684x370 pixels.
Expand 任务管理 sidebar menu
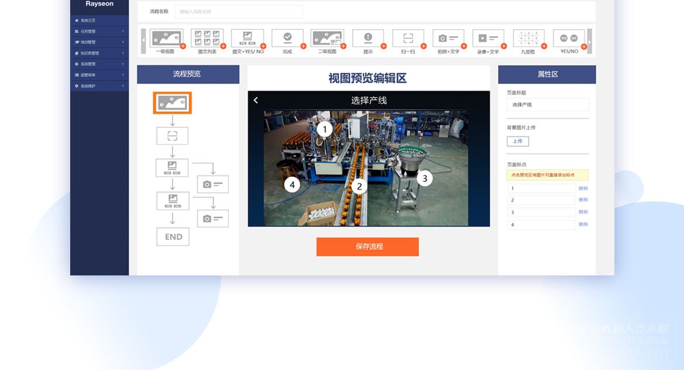click(99, 32)
